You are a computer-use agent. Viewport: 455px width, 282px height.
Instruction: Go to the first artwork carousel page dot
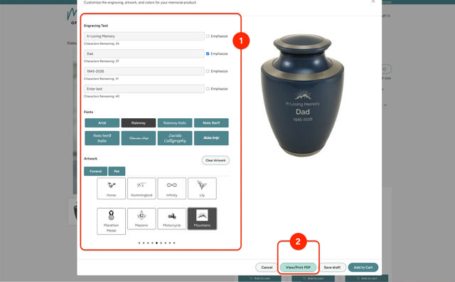point(139,243)
